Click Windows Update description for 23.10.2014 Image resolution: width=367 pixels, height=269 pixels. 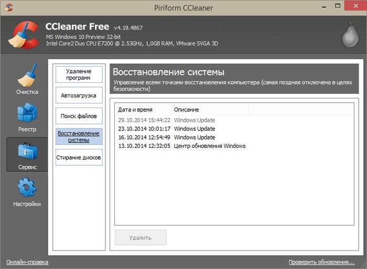(x=195, y=129)
